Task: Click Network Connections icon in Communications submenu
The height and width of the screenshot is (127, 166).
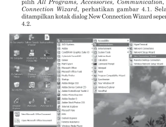Action: click(x=131, y=48)
